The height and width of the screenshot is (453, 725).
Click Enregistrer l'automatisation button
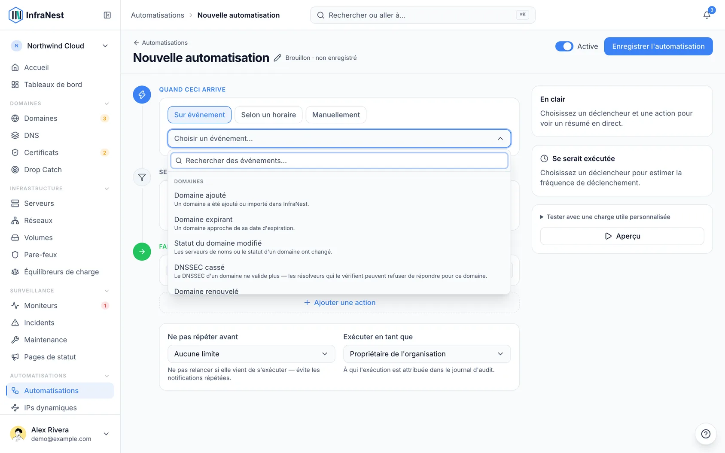click(x=658, y=46)
